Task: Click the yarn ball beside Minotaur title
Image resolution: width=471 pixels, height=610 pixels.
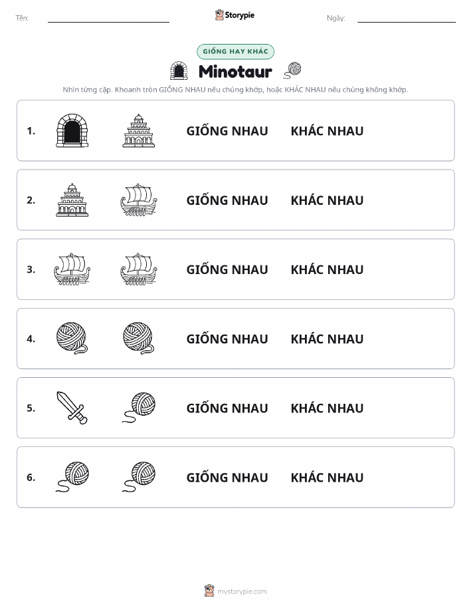Action: (292, 71)
